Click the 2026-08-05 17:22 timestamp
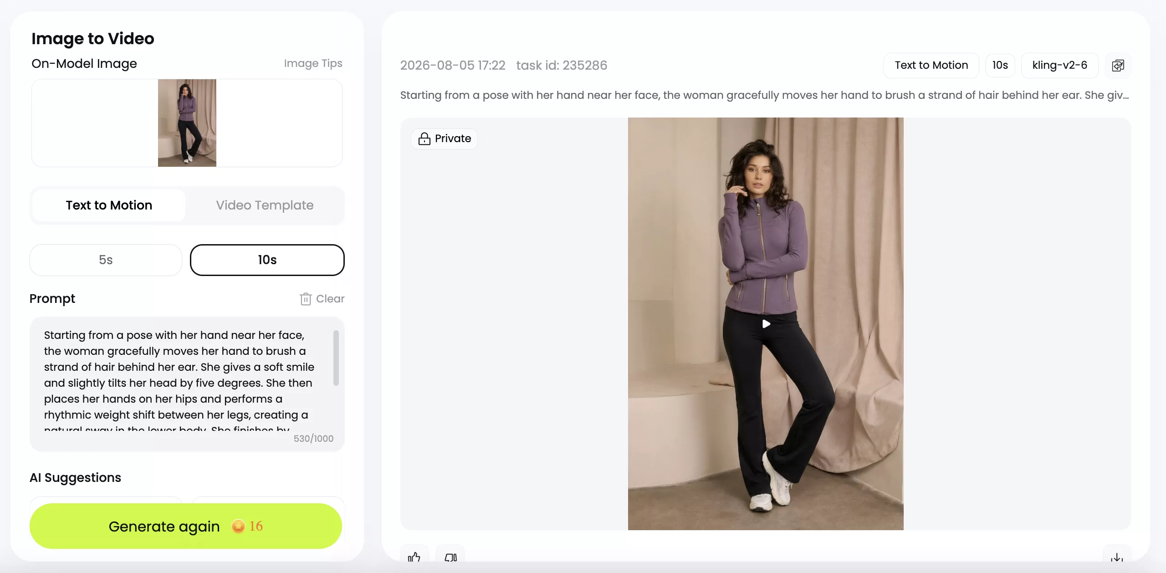Viewport: 1166px width, 573px height. pyautogui.click(x=453, y=66)
